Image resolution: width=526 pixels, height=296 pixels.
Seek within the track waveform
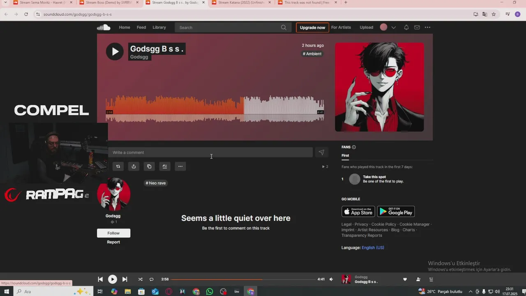[x=215, y=109]
